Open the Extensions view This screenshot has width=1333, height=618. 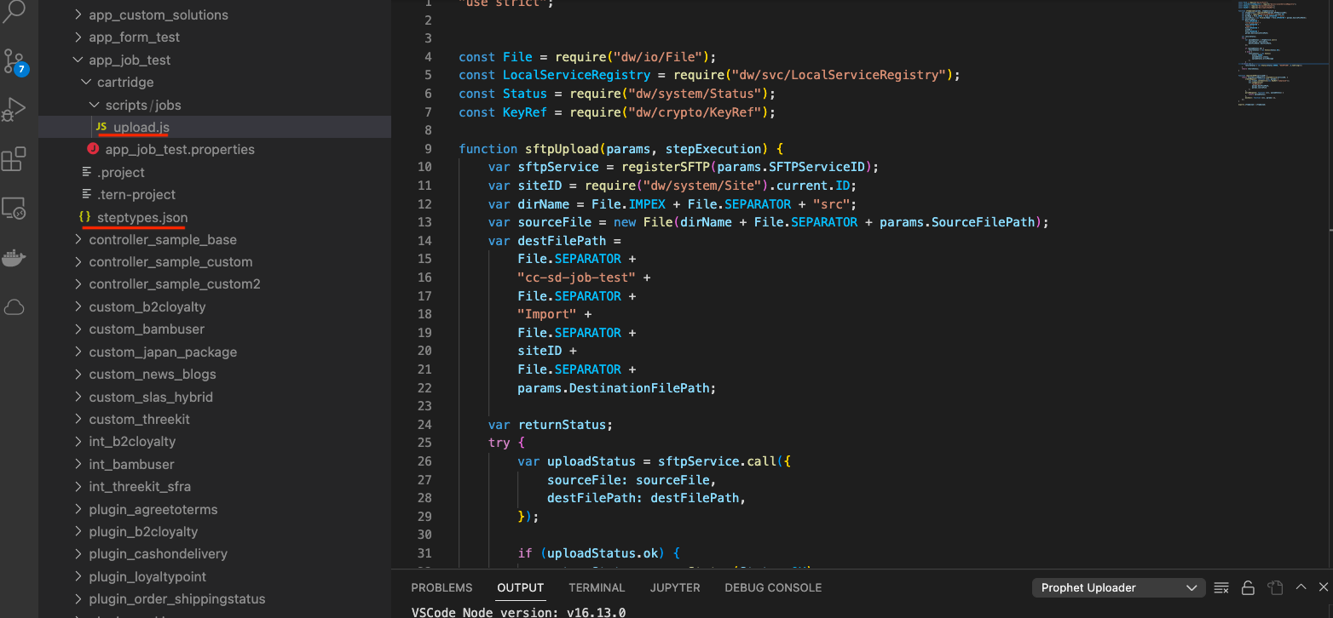point(14,159)
